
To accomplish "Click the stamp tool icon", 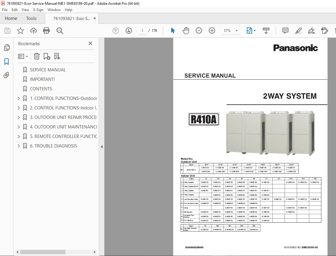I will [324, 31].
